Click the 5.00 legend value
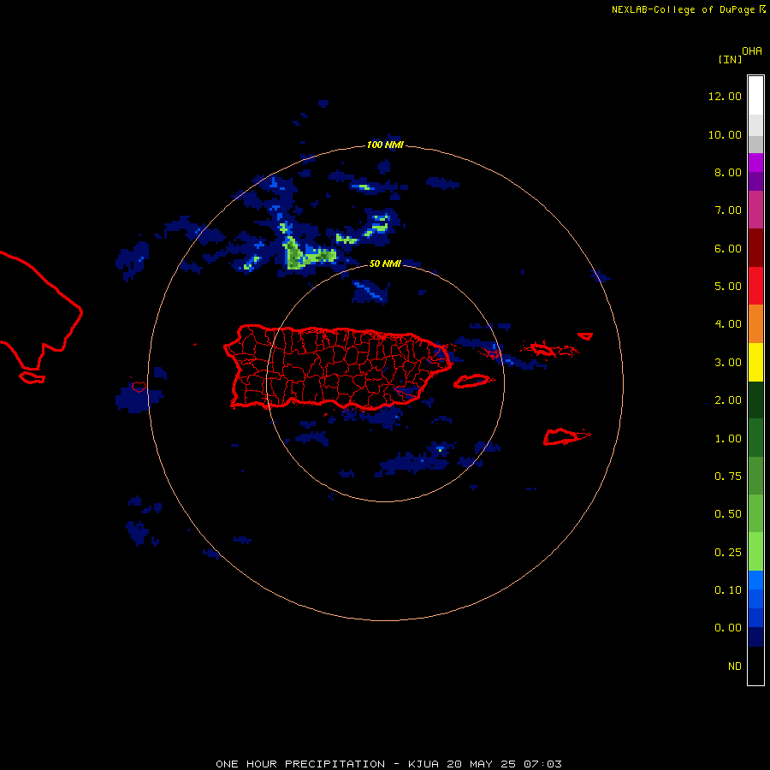Viewport: 770px width, 770px height. coord(728,287)
